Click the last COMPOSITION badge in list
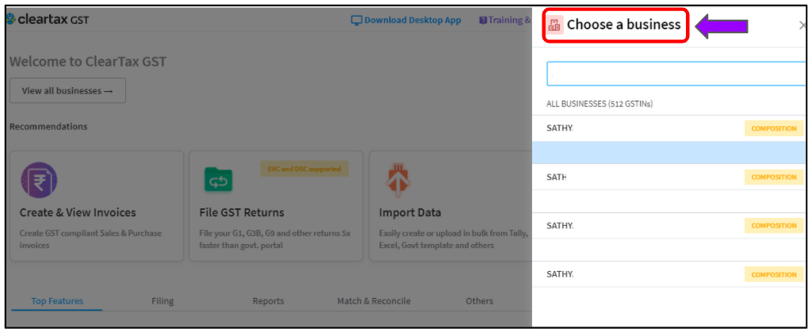812x332 pixels. click(x=774, y=275)
